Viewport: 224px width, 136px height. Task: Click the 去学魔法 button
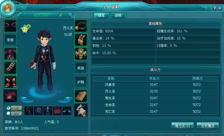pos(208,126)
